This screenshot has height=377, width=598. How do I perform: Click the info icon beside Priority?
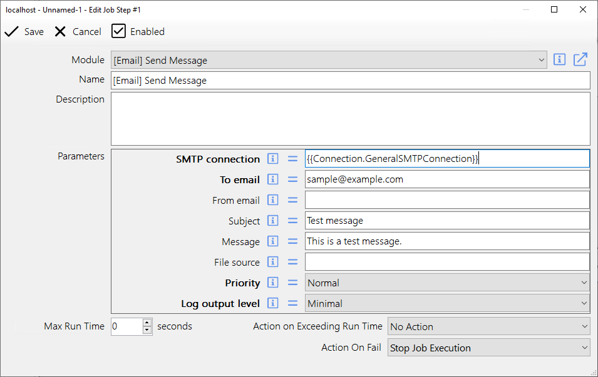[x=272, y=282]
